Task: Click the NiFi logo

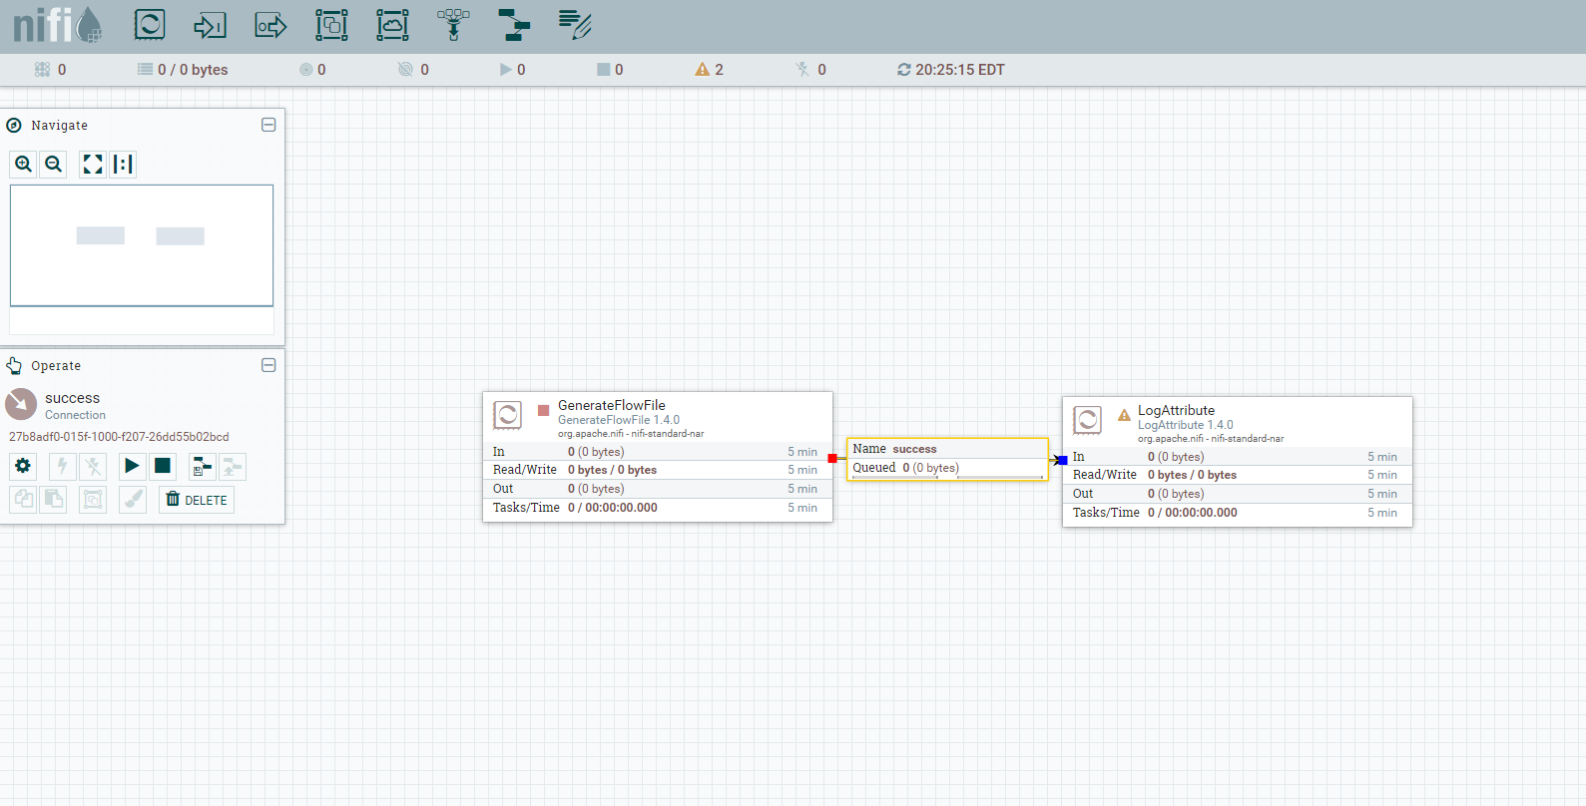Action: click(58, 25)
